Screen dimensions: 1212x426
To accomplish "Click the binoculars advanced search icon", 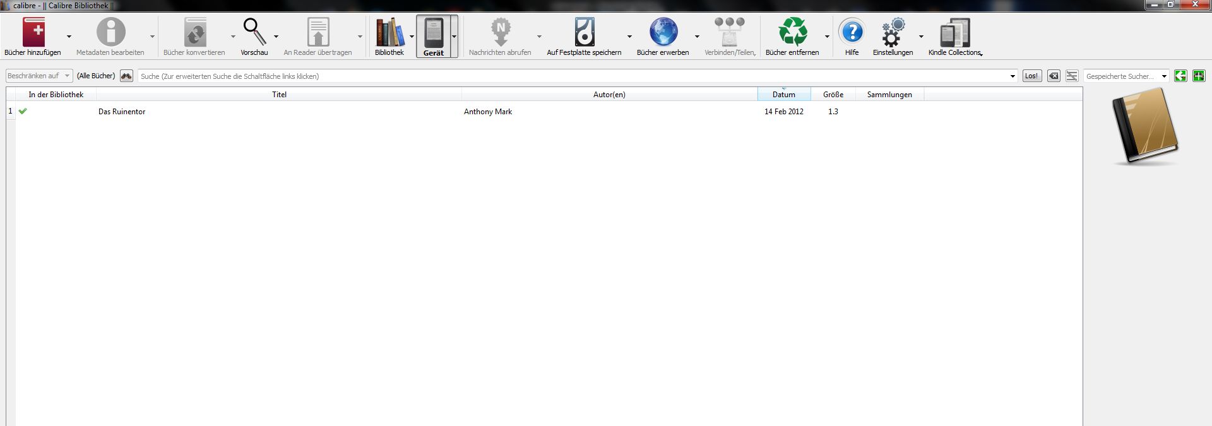I will pos(127,76).
